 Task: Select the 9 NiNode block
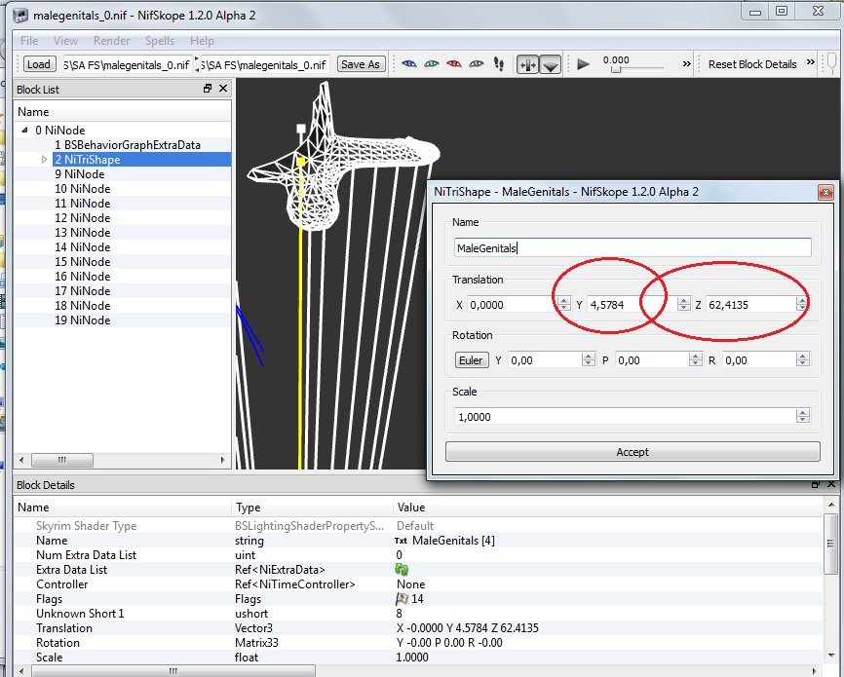pos(80,173)
